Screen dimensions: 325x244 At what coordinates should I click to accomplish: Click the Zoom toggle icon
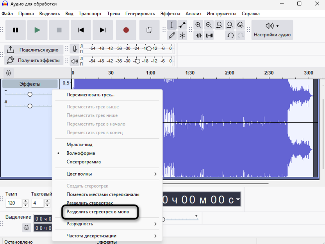pyautogui.click(x=241, y=25)
